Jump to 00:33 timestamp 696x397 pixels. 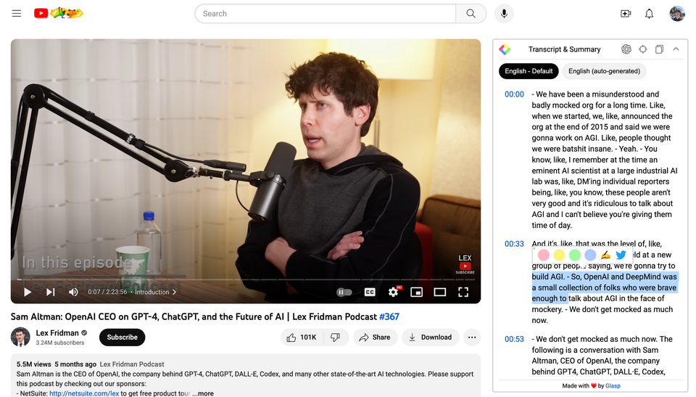[514, 244]
